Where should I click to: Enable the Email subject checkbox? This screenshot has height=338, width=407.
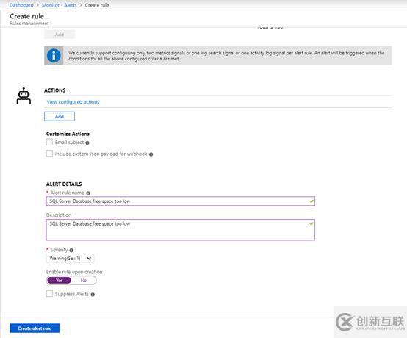click(x=49, y=142)
